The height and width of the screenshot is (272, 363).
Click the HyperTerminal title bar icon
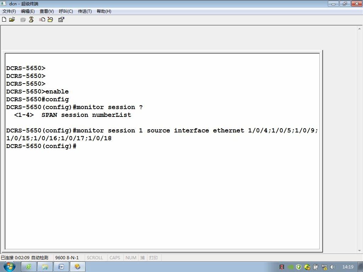point(3,4)
